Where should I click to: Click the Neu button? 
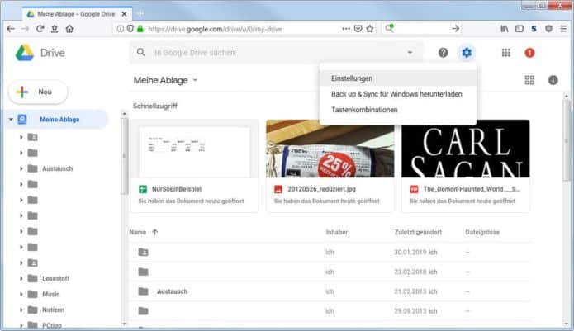(x=37, y=92)
